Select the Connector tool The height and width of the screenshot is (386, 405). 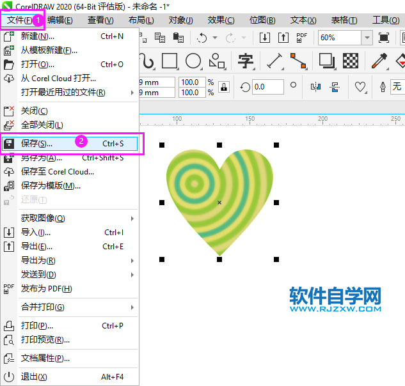pyautogui.click(x=298, y=61)
